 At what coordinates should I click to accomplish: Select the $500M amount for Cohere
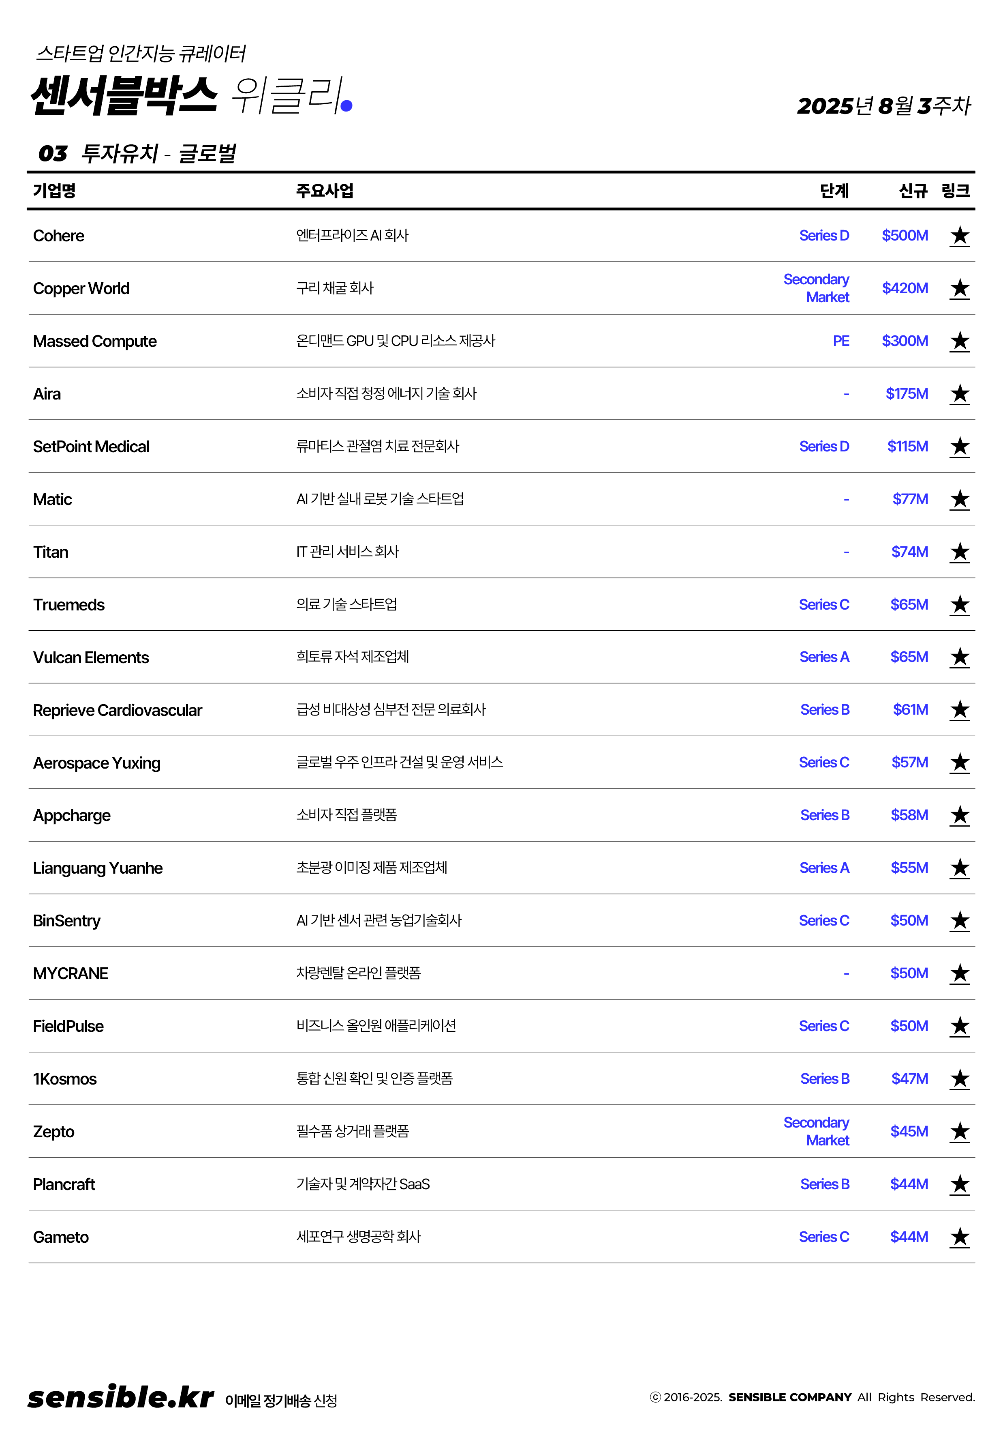pos(905,236)
